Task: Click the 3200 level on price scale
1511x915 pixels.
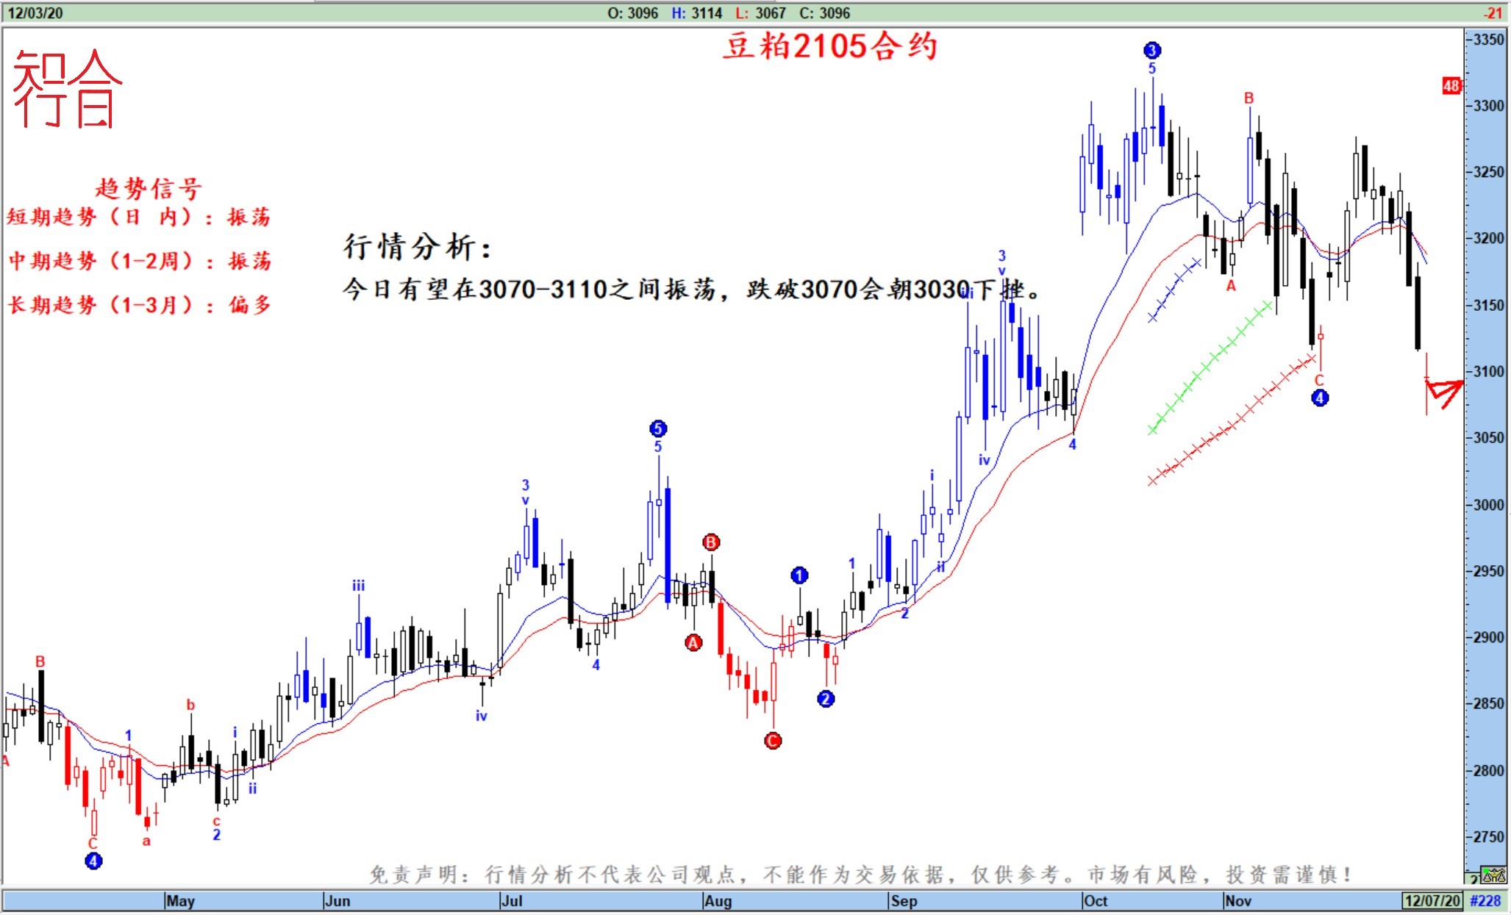Action: tap(1488, 238)
